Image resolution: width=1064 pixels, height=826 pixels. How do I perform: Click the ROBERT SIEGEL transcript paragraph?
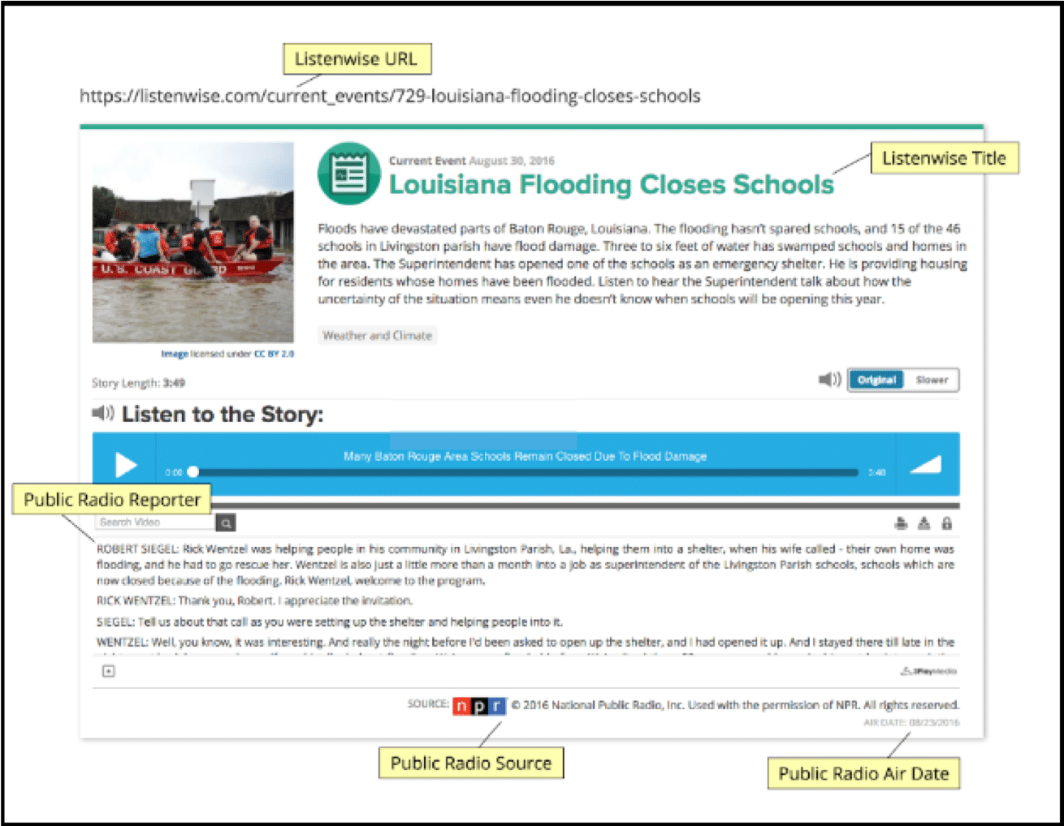tap(526, 565)
